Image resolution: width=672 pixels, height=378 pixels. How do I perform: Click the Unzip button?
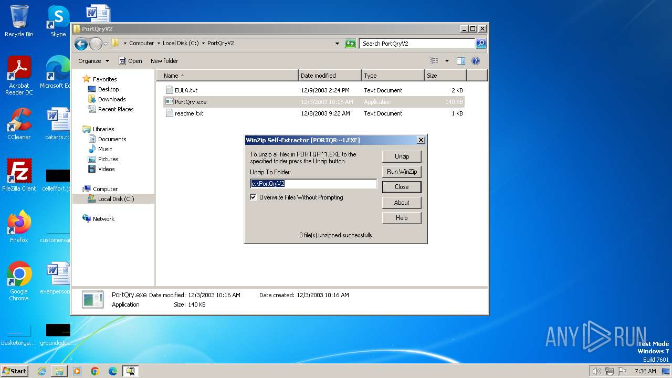[x=402, y=156]
